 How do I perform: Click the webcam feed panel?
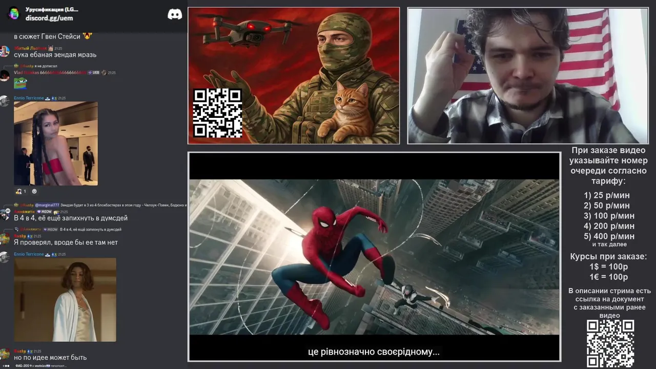click(528, 75)
